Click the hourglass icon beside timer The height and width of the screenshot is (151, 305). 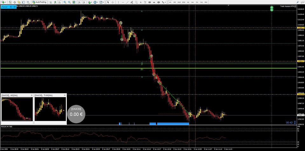click(295, 122)
